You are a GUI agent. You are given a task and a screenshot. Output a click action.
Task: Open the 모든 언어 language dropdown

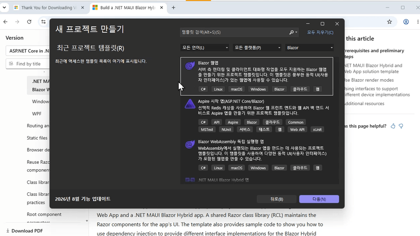click(x=205, y=48)
